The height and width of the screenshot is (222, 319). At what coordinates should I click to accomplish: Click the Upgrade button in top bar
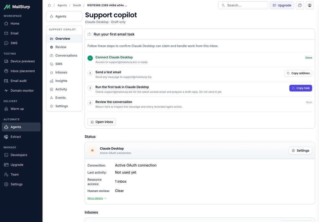tap(282, 5)
